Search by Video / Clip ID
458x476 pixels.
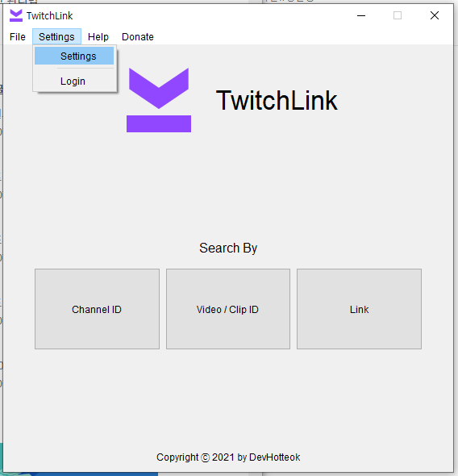pos(227,309)
